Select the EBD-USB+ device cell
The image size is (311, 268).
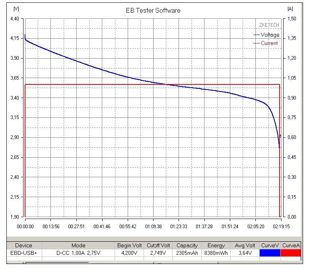coord(23,252)
